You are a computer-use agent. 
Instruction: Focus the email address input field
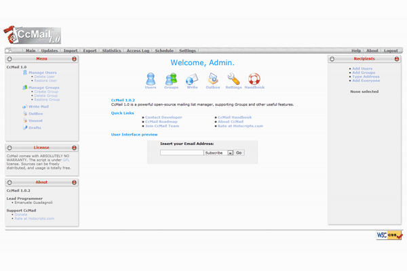pyautogui.click(x=182, y=153)
